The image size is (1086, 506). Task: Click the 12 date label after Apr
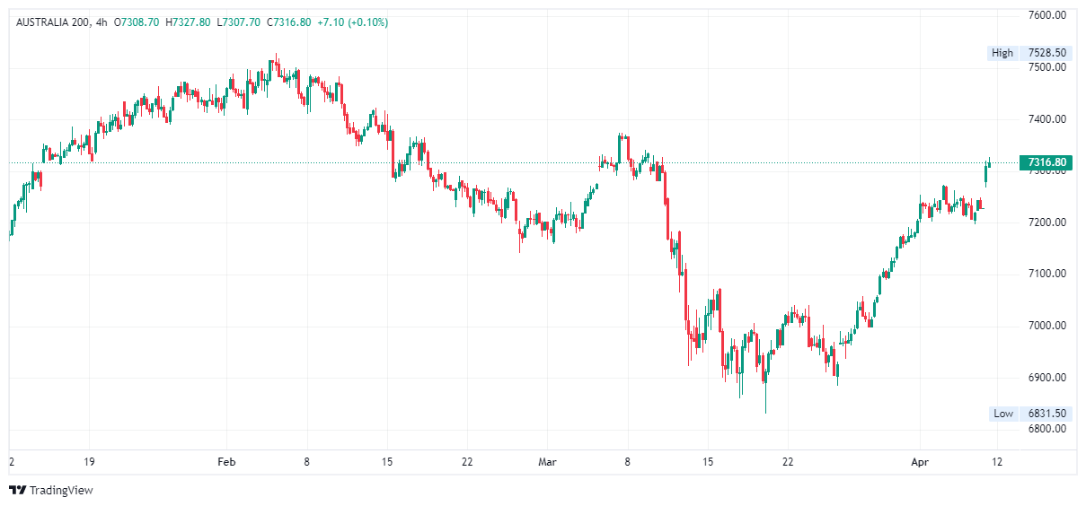[x=997, y=462]
